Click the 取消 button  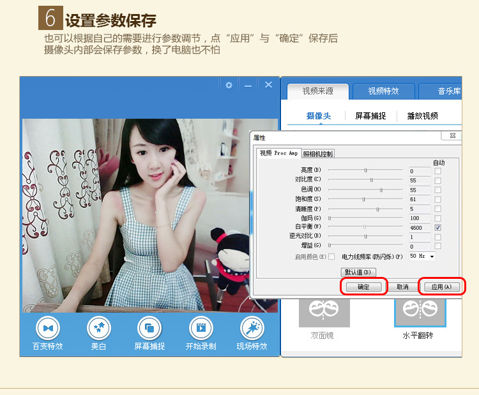point(402,287)
